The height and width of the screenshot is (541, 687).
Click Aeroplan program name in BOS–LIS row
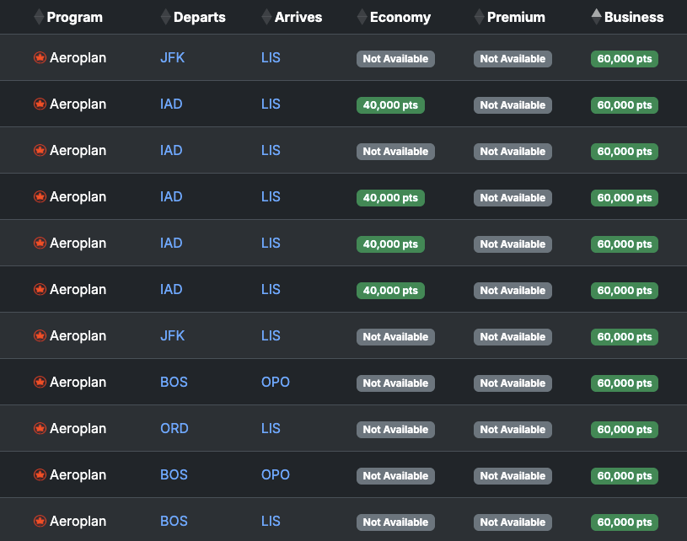click(78, 522)
